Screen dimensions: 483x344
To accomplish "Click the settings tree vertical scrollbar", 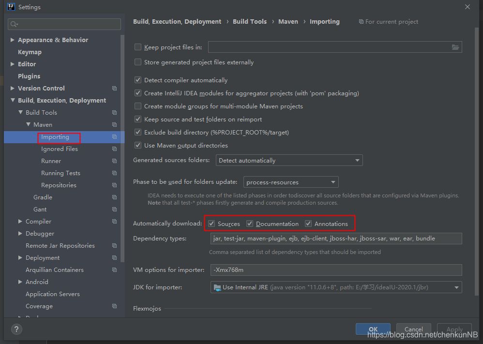I will 122,148.
